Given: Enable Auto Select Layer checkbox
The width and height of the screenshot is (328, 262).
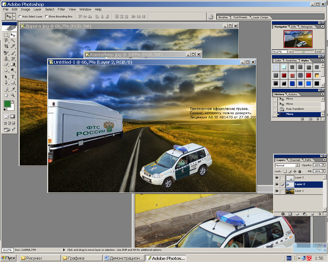Looking at the screenshot, I should (x=20, y=16).
